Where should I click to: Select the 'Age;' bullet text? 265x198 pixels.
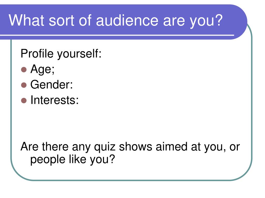click(42, 69)
